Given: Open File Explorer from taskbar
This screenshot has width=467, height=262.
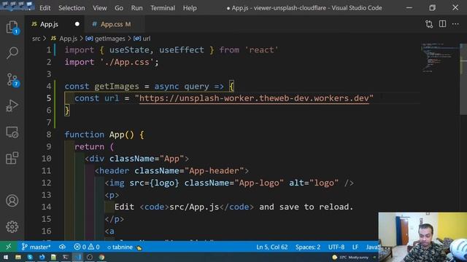Looking at the screenshot, I should pyautogui.click(x=18, y=257).
